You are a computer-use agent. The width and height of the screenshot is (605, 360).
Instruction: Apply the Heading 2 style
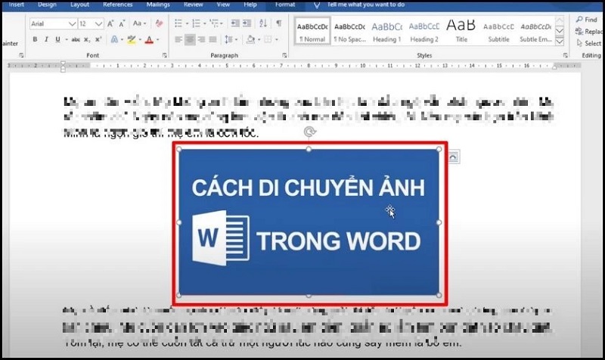click(x=424, y=31)
